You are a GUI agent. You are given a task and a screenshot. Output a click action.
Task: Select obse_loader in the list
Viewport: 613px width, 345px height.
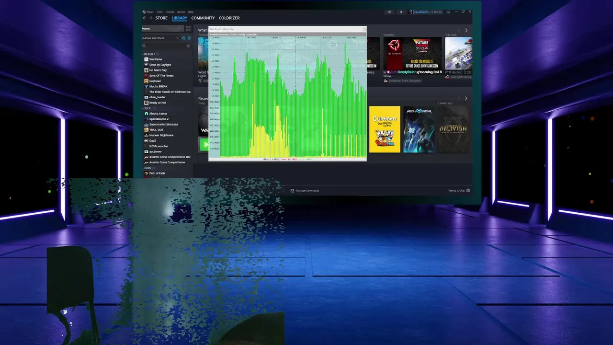coord(157,97)
